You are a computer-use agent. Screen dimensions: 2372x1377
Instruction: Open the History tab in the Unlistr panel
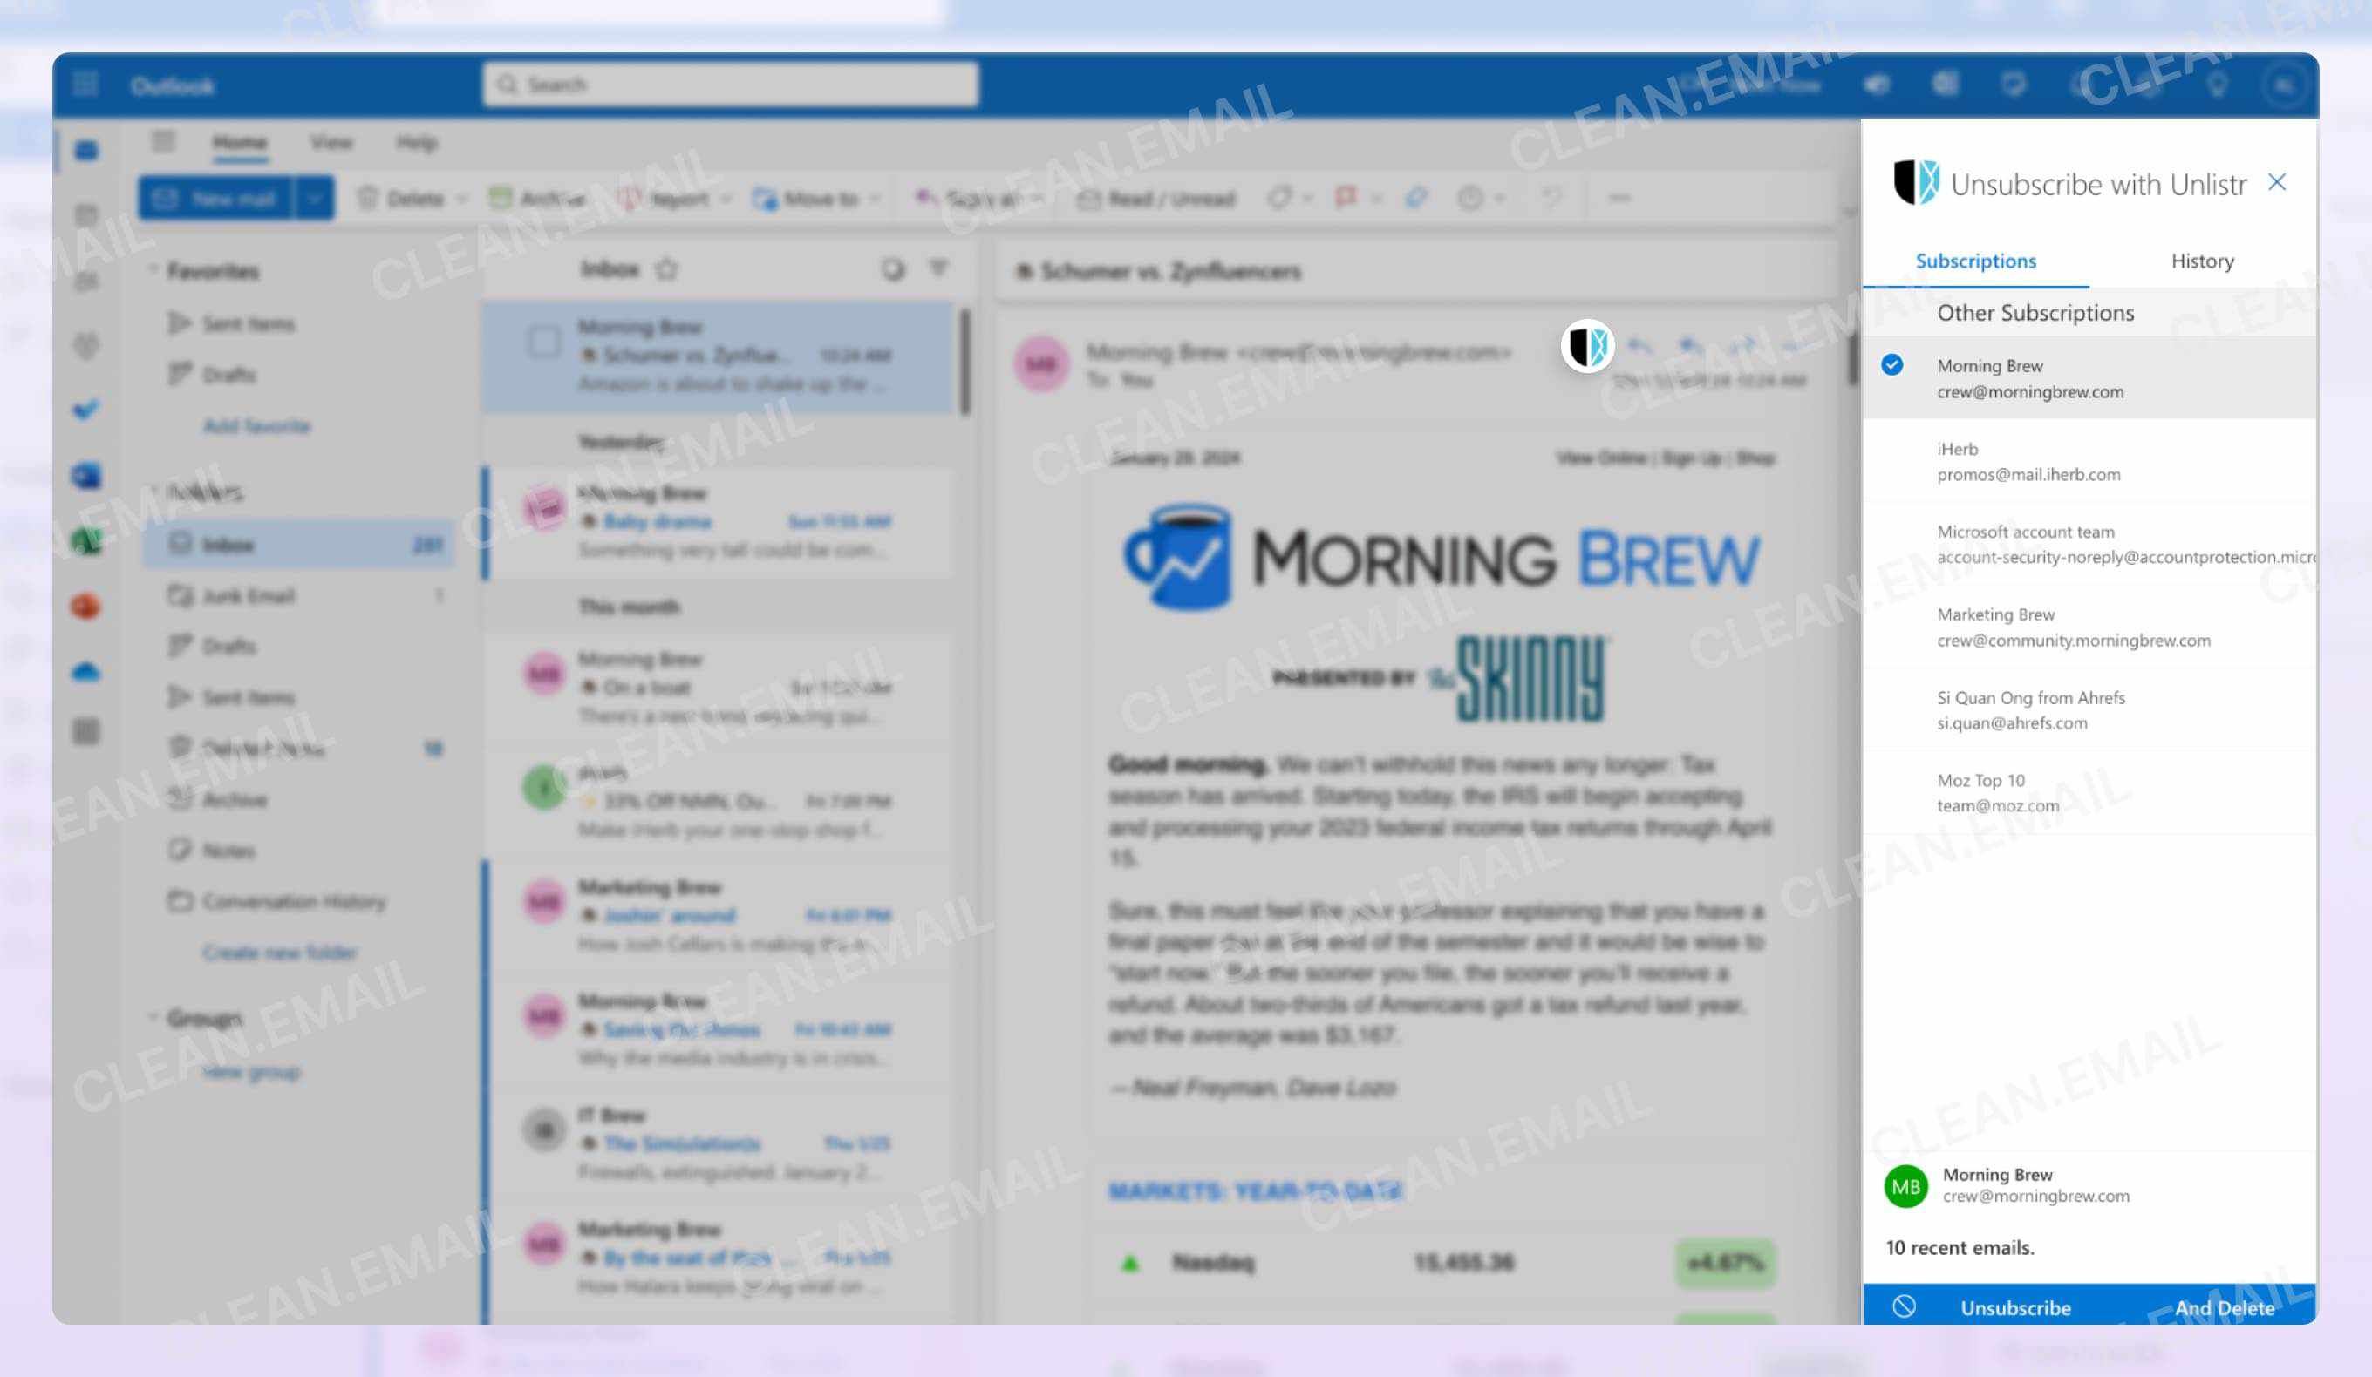(2202, 261)
